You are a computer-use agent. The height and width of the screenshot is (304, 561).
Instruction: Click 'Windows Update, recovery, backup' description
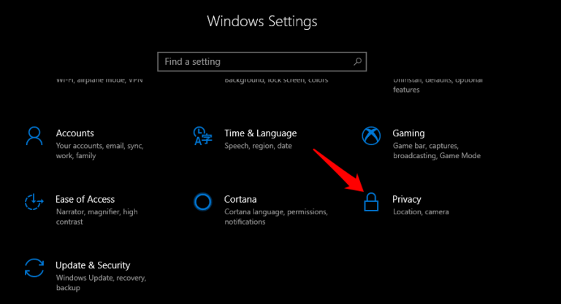(101, 283)
